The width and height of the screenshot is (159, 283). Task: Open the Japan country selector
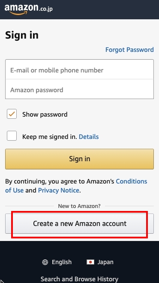pyautogui.click(x=105, y=262)
